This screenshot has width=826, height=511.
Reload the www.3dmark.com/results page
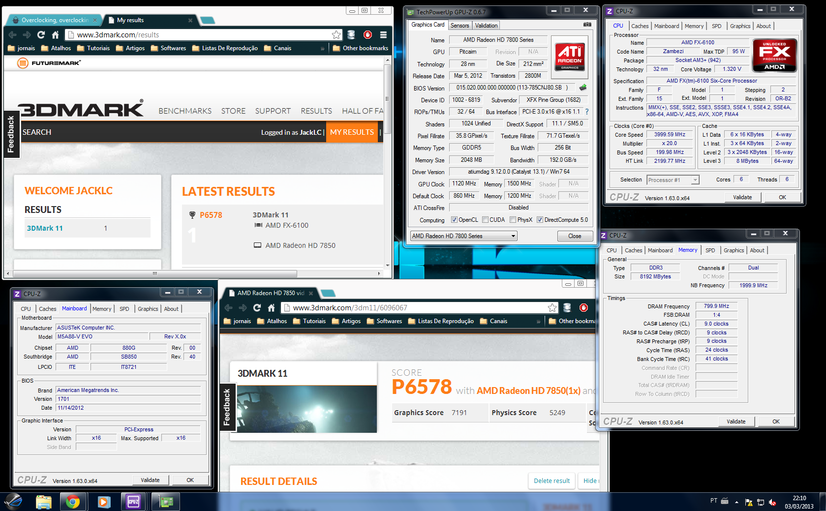pyautogui.click(x=41, y=35)
